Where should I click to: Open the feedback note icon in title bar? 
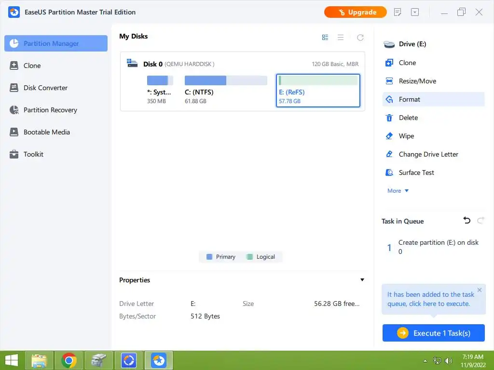click(x=398, y=12)
